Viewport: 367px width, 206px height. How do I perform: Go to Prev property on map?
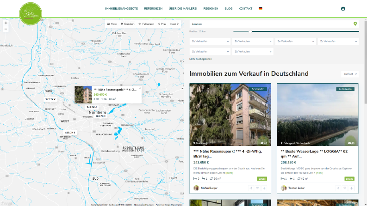pyautogui.click(x=162, y=24)
